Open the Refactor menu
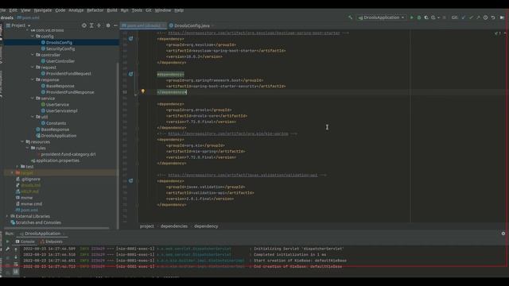Image resolution: width=509 pixels, height=286 pixels. (x=95, y=10)
